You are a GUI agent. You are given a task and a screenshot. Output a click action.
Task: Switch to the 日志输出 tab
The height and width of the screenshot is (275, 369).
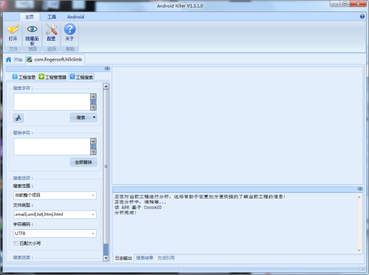(x=123, y=258)
